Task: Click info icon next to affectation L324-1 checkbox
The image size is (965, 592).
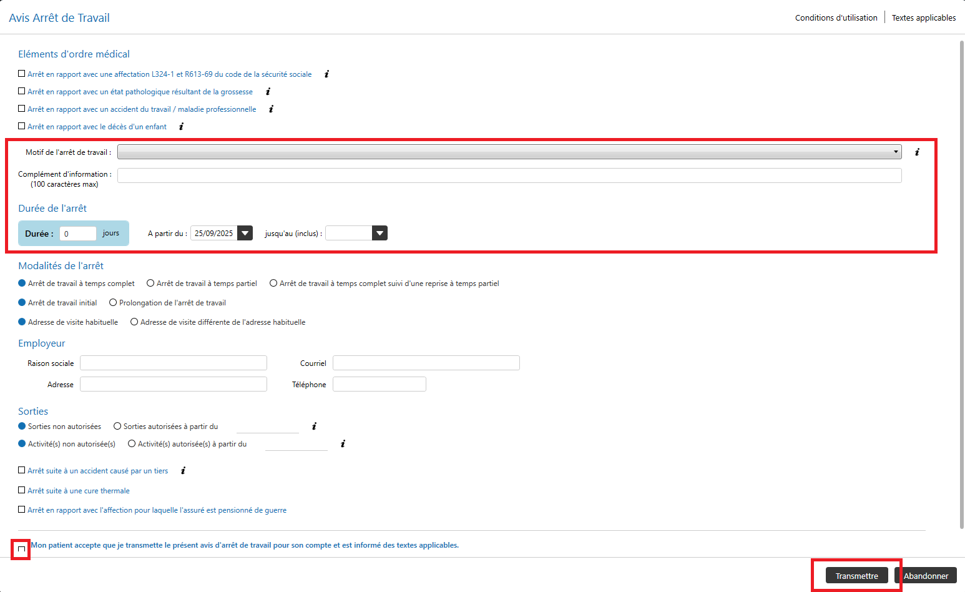Action: tap(326, 74)
